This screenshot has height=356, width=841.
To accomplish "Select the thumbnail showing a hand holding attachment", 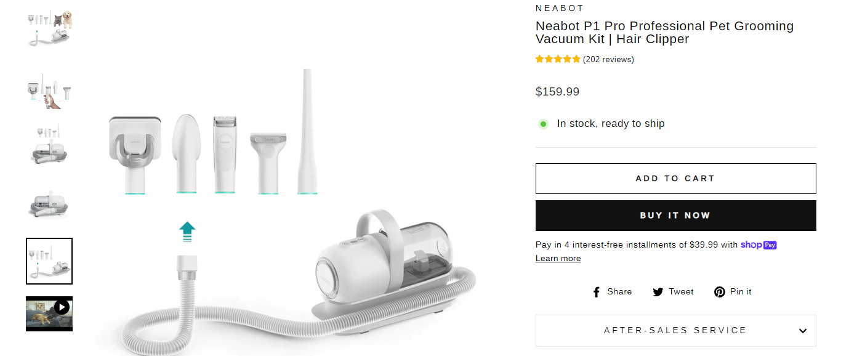I will click(49, 90).
